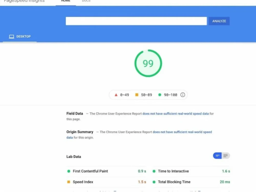This screenshot has width=256, height=192.
Task: Click the Field Data heading
Action: click(74, 113)
